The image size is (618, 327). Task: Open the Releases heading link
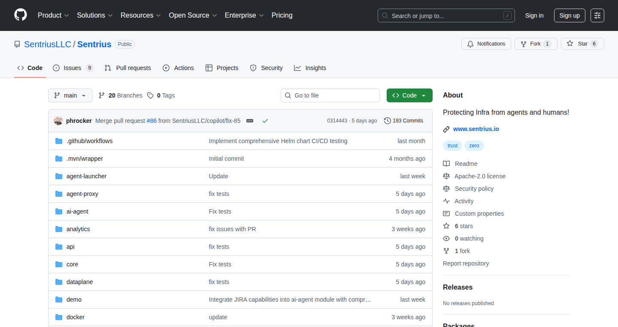point(457,287)
